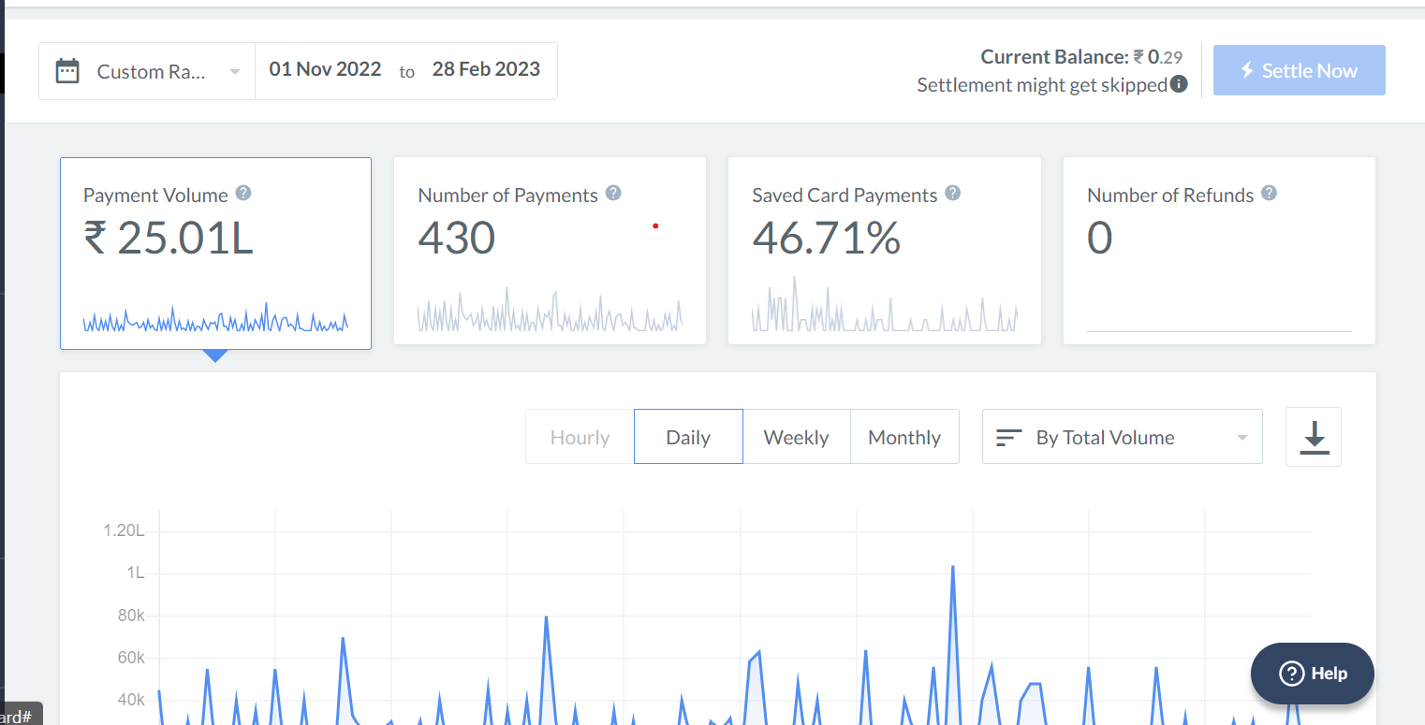Viewport: 1425px width, 725px height.
Task: Click the Settle Now button
Action: (x=1299, y=71)
